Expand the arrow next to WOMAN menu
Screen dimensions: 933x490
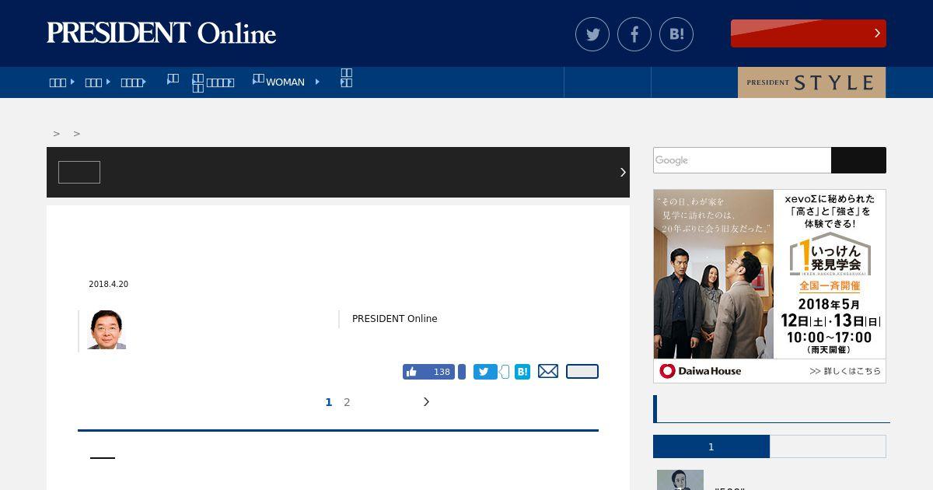pyautogui.click(x=317, y=82)
